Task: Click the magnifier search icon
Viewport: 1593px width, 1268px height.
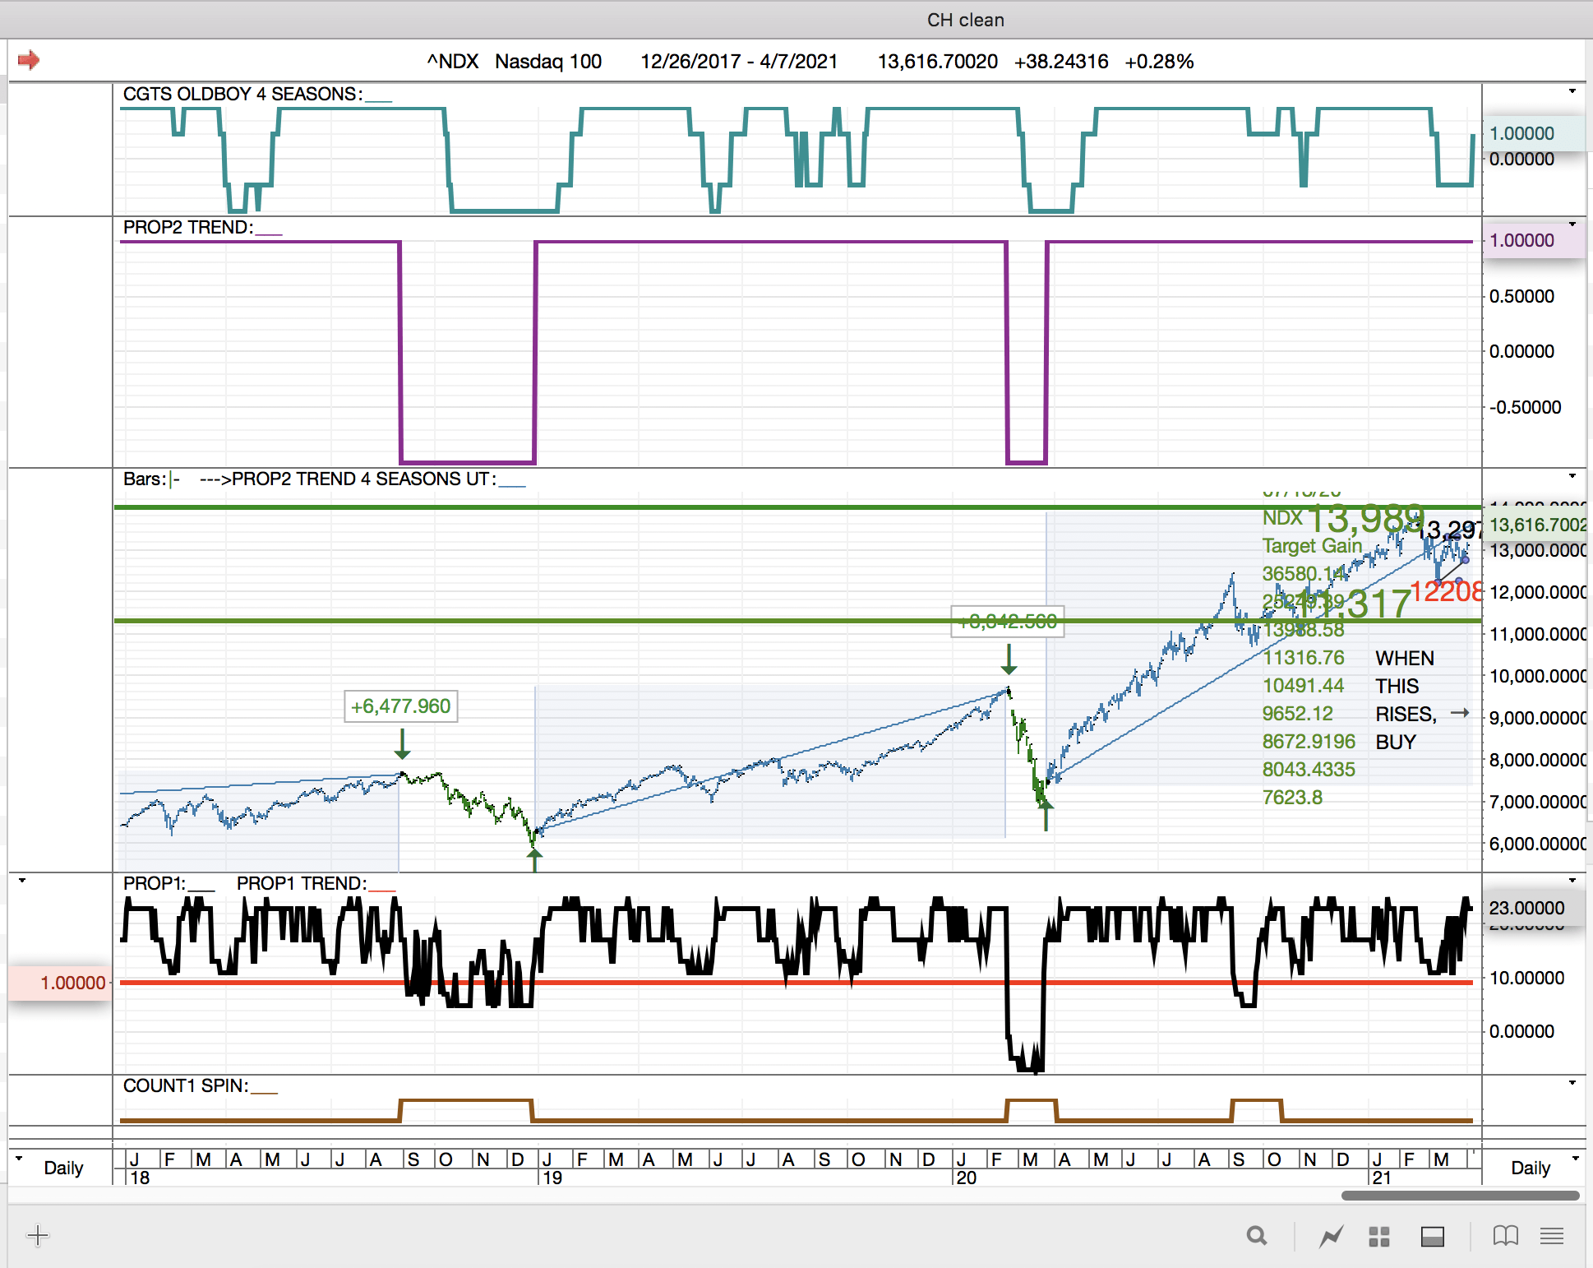Action: (x=1256, y=1235)
